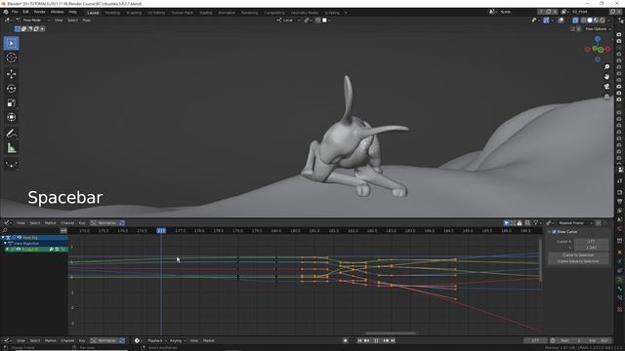The height and width of the screenshot is (351, 625).
Task: Open the Local transform orientation dropdown
Action: pos(289,20)
